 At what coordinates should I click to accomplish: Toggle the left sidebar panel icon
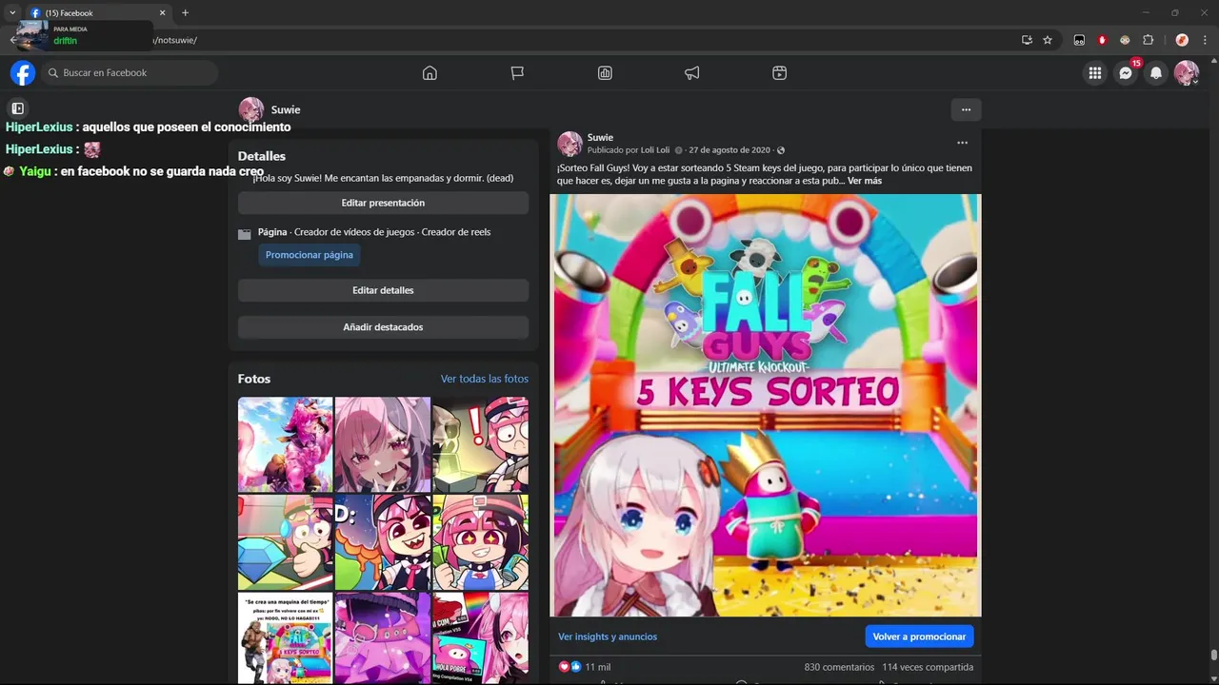pyautogui.click(x=17, y=108)
